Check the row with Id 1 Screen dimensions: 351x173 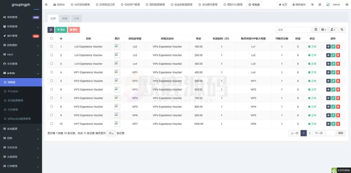[52, 46]
